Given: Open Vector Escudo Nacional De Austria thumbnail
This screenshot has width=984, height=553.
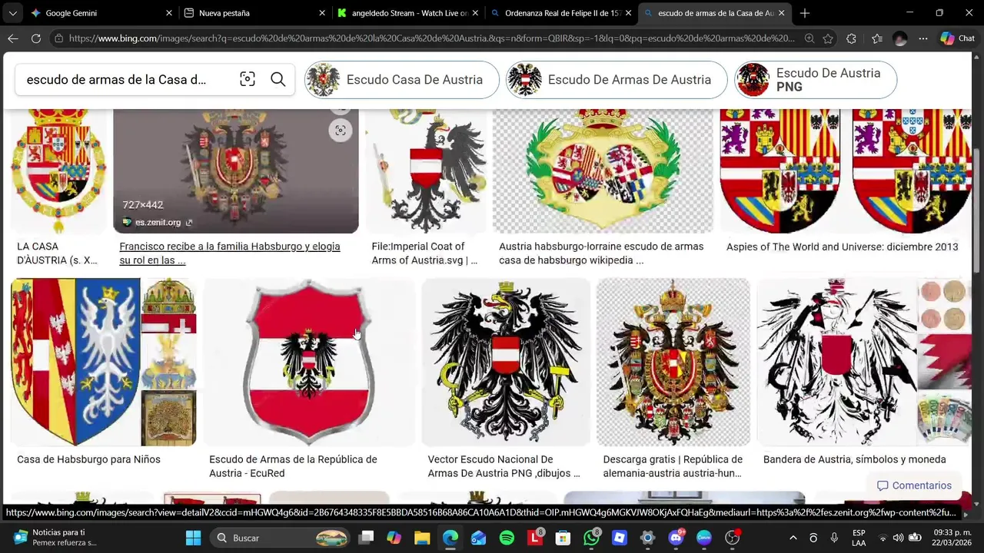Looking at the screenshot, I should coord(506,362).
